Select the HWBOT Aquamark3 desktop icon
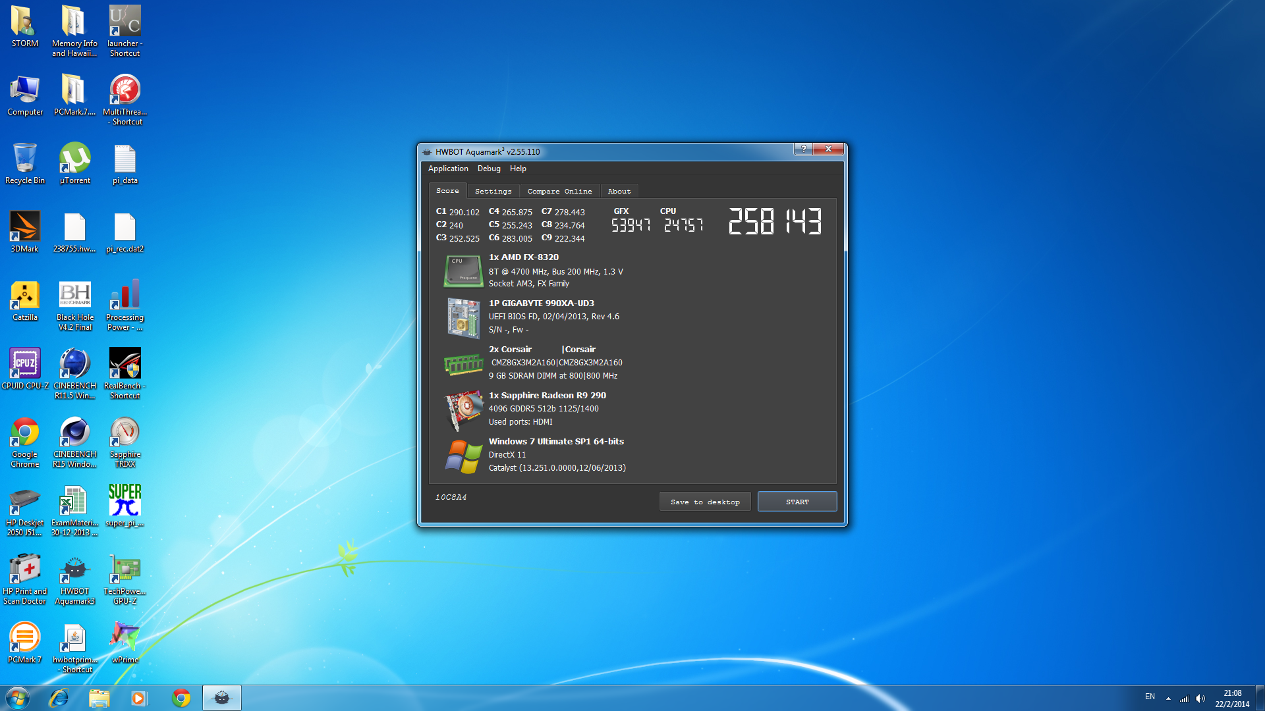This screenshot has height=711, width=1265. (x=74, y=579)
